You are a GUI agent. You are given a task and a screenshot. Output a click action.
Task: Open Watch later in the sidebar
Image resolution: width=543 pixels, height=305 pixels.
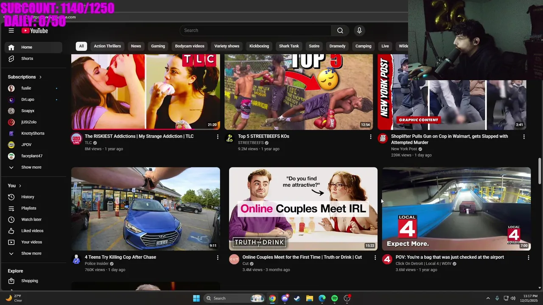[34, 219]
